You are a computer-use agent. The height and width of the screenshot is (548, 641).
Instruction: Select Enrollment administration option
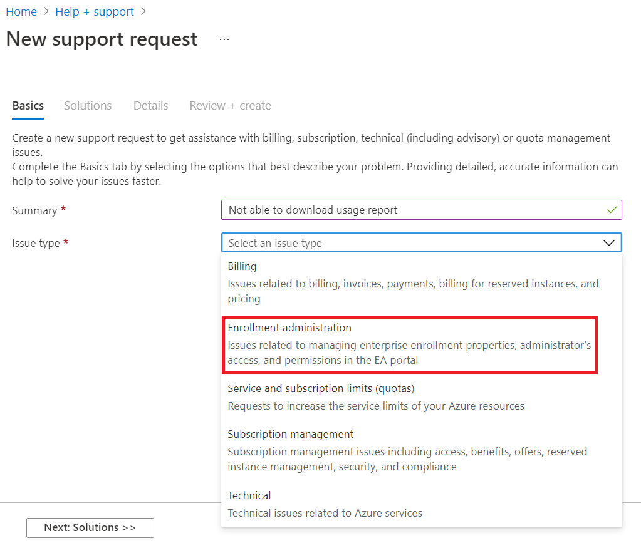[410, 344]
